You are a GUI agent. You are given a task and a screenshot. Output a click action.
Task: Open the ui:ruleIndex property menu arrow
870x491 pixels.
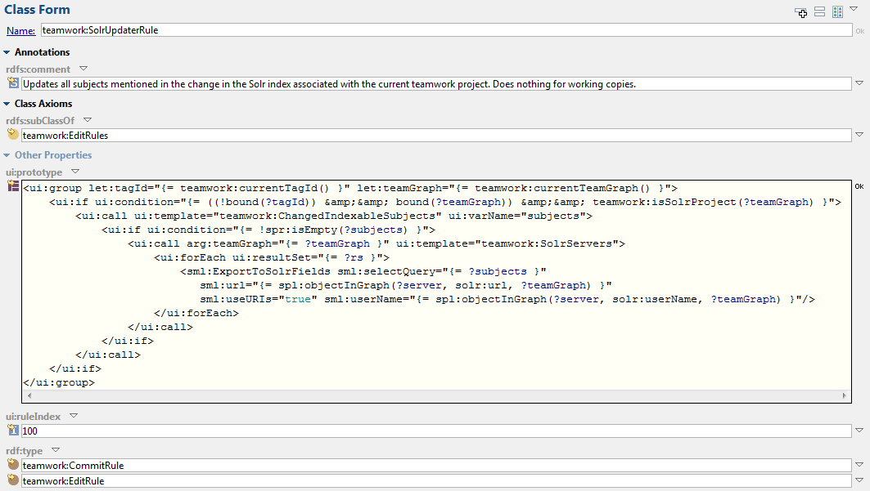point(74,416)
